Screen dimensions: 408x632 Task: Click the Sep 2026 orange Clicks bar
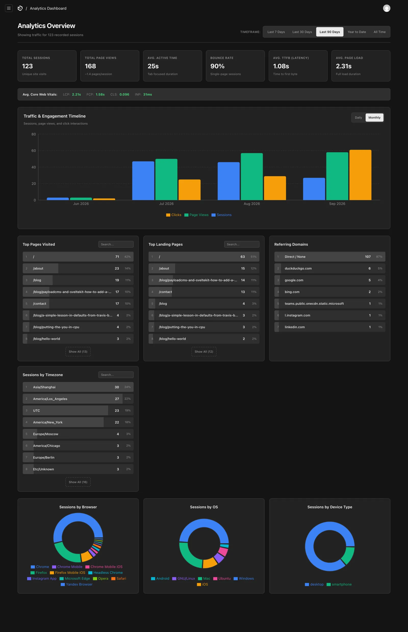pos(360,175)
